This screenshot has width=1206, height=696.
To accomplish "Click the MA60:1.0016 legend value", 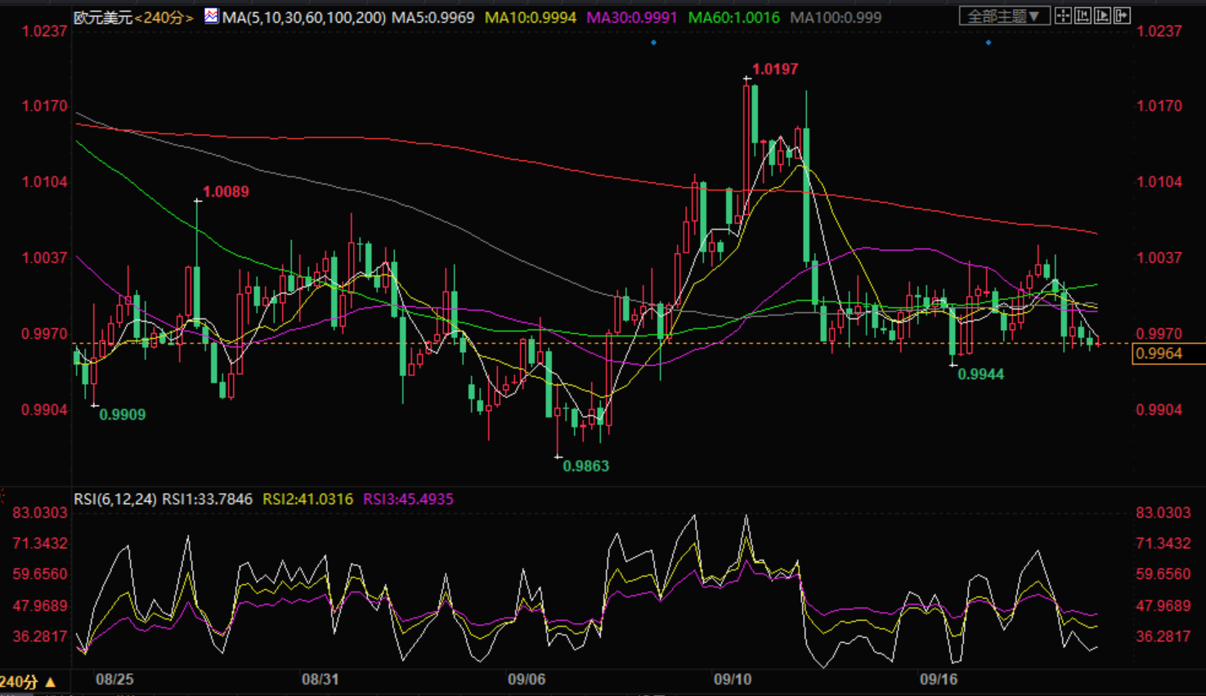I will tap(733, 17).
